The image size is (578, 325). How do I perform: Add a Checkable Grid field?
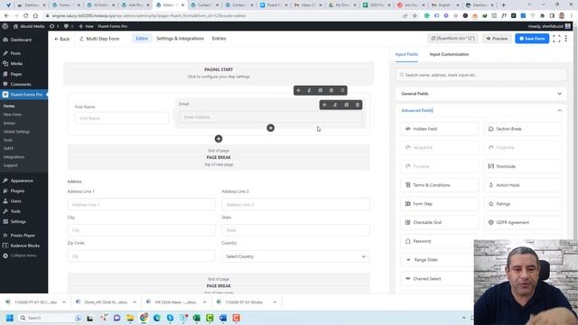tap(440, 223)
